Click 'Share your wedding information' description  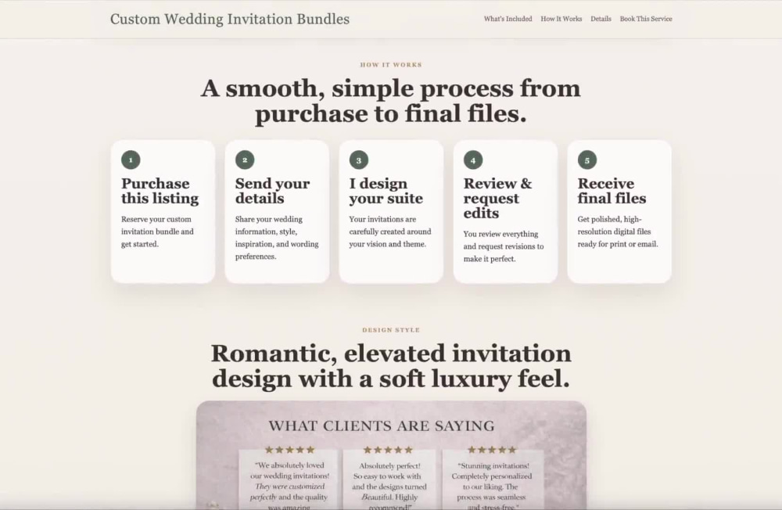[277, 238]
